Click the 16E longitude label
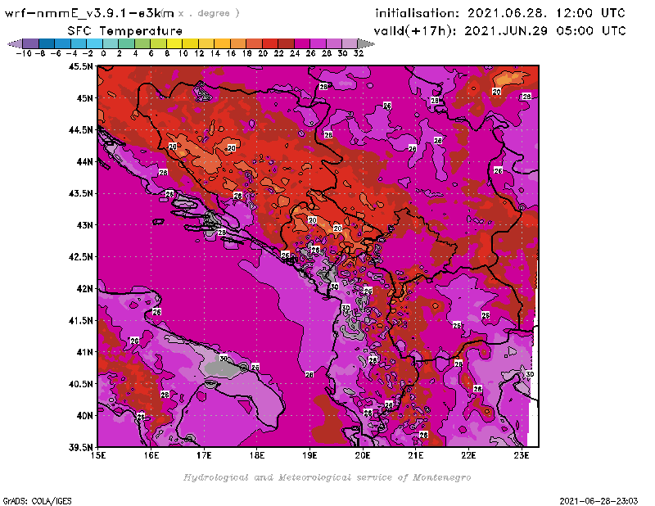655x506 pixels. pos(151,455)
